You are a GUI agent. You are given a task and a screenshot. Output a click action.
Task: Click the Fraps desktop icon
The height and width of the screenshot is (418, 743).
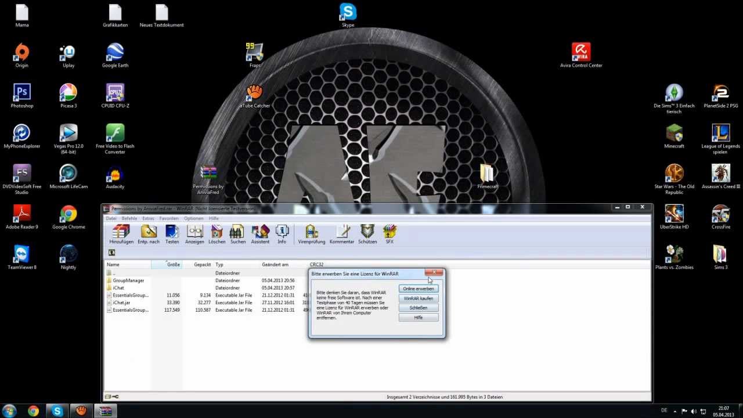tap(255, 56)
